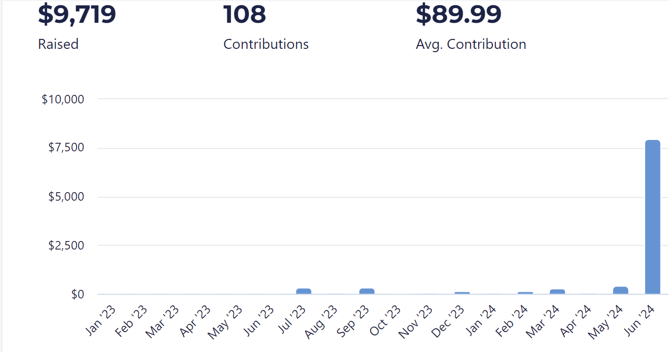The width and height of the screenshot is (669, 352).
Task: Click the Feb '24 bar
Action: tap(526, 293)
